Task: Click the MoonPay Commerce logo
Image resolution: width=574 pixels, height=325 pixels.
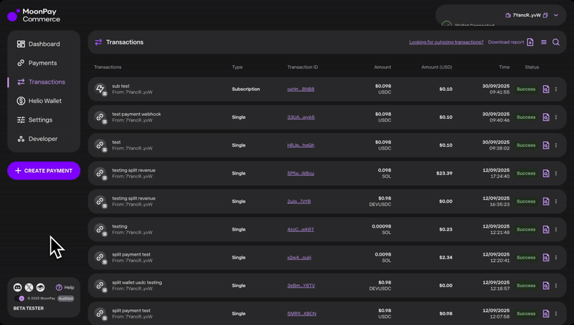Action: coord(34,15)
